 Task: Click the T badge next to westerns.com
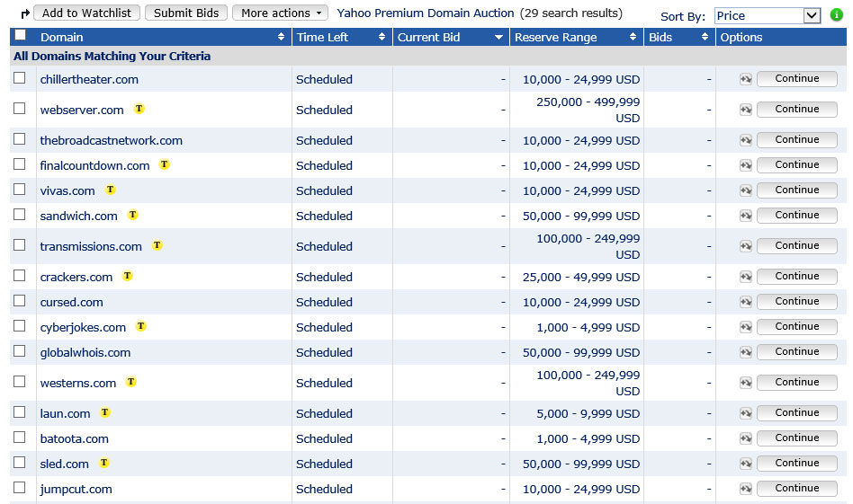(131, 382)
